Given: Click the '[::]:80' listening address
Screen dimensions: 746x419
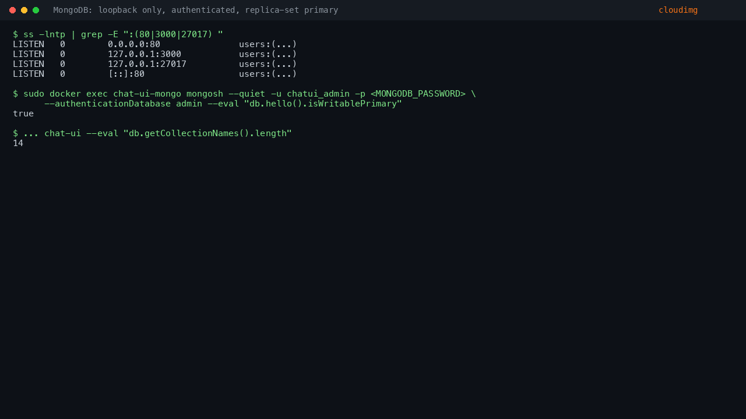Looking at the screenshot, I should click(x=126, y=74).
